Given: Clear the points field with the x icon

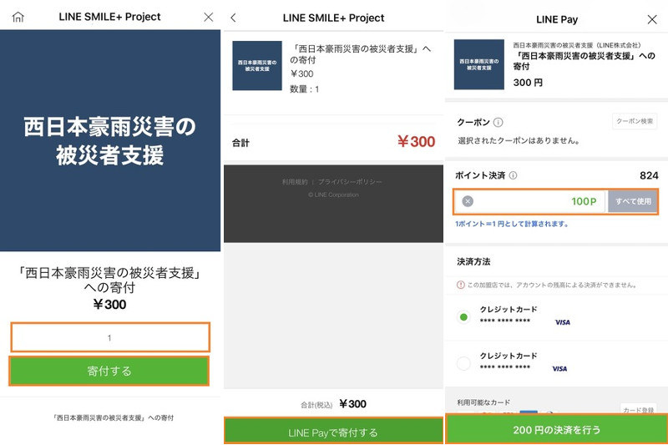Looking at the screenshot, I should (468, 201).
